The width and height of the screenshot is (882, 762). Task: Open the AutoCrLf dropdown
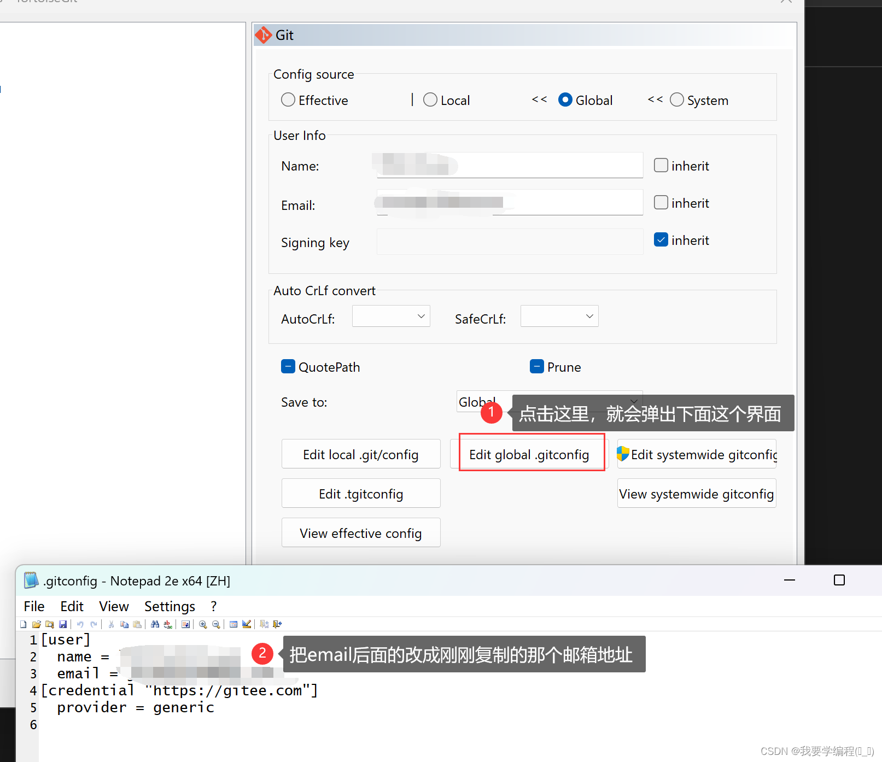coord(391,316)
